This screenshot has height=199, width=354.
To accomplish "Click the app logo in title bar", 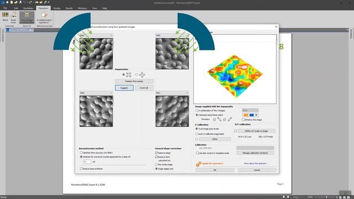I will point(3,2).
